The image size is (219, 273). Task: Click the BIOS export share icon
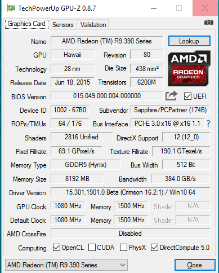click(x=171, y=96)
